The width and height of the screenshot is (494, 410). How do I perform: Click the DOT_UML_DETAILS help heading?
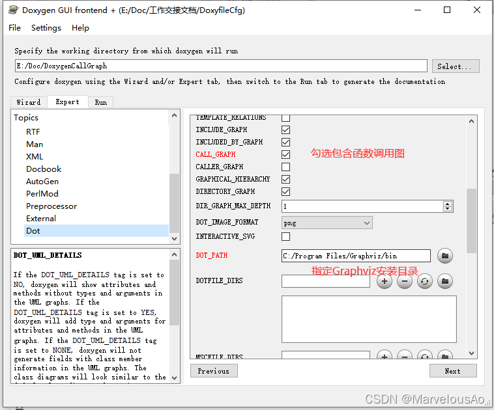pyautogui.click(x=48, y=255)
